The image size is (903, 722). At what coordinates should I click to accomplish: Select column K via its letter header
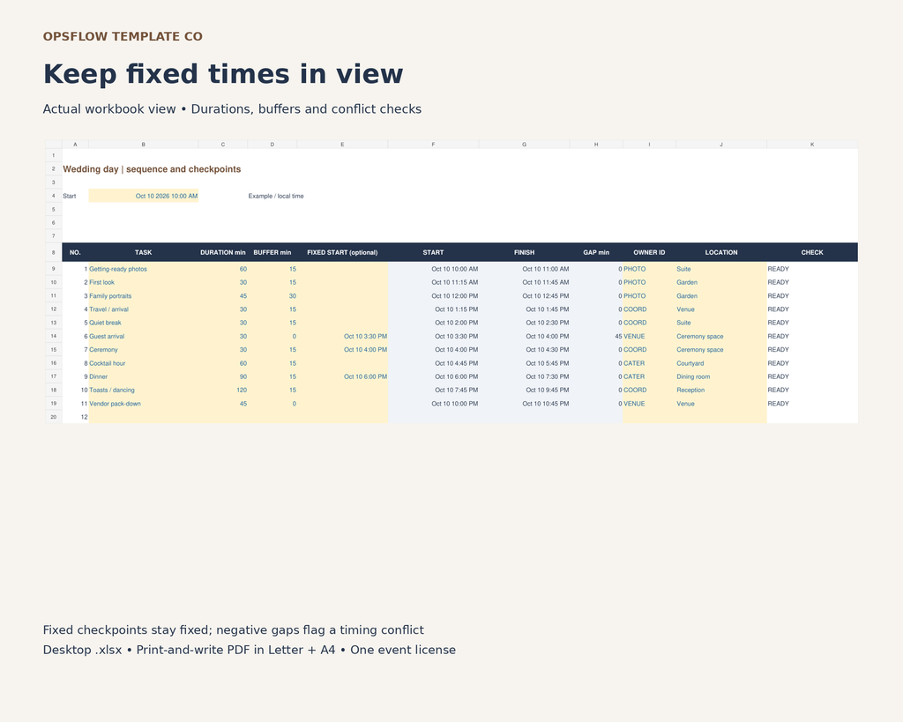coord(812,145)
